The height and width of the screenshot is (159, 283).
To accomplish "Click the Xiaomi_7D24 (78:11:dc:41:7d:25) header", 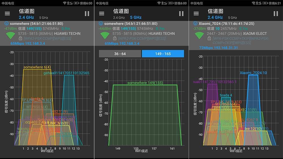I will click(226, 23).
